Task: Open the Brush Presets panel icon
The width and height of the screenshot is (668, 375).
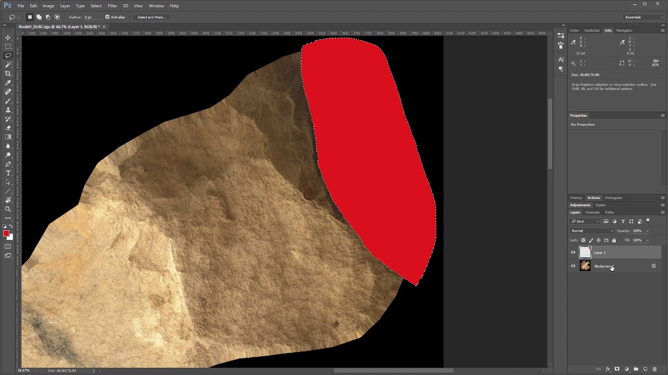Action: [x=560, y=45]
